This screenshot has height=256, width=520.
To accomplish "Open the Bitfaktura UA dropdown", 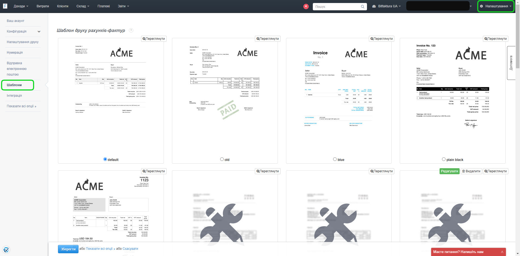I will tap(386, 6).
